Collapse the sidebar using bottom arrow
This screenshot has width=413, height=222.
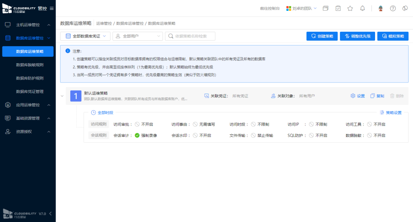(x=50, y=214)
